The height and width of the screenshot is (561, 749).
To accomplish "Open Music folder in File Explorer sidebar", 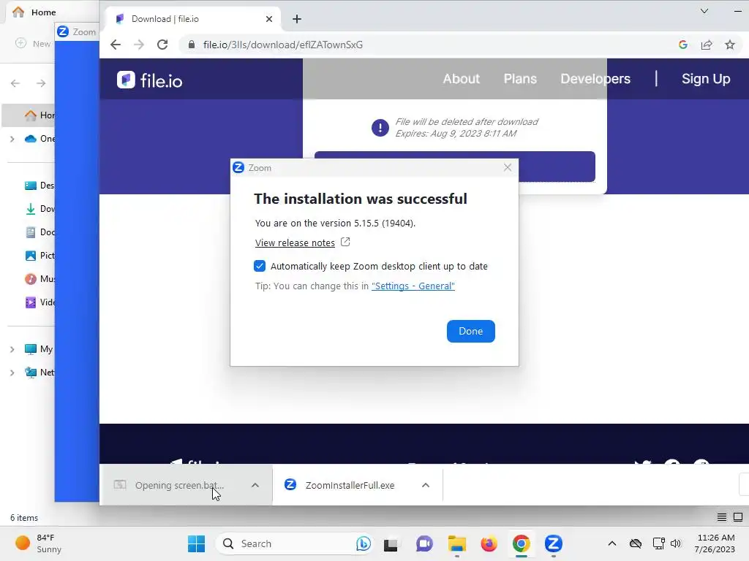I will tap(39, 279).
